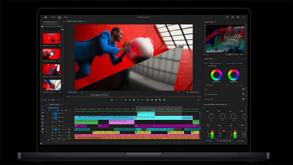This screenshot has width=293, height=165.
Task: Click the timeline playhead marker
Action: click(154, 111)
